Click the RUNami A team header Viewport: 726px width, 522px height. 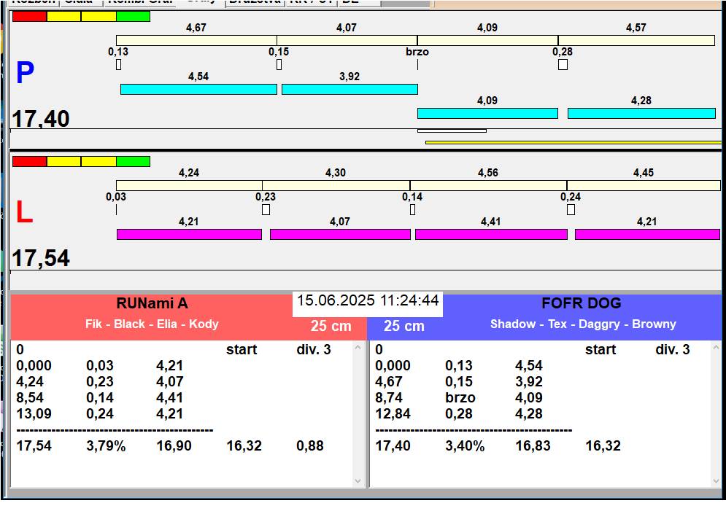click(152, 304)
